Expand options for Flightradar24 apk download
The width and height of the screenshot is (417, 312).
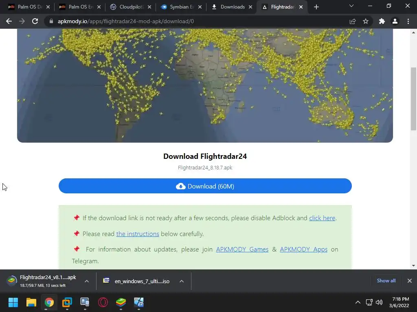coord(87,281)
